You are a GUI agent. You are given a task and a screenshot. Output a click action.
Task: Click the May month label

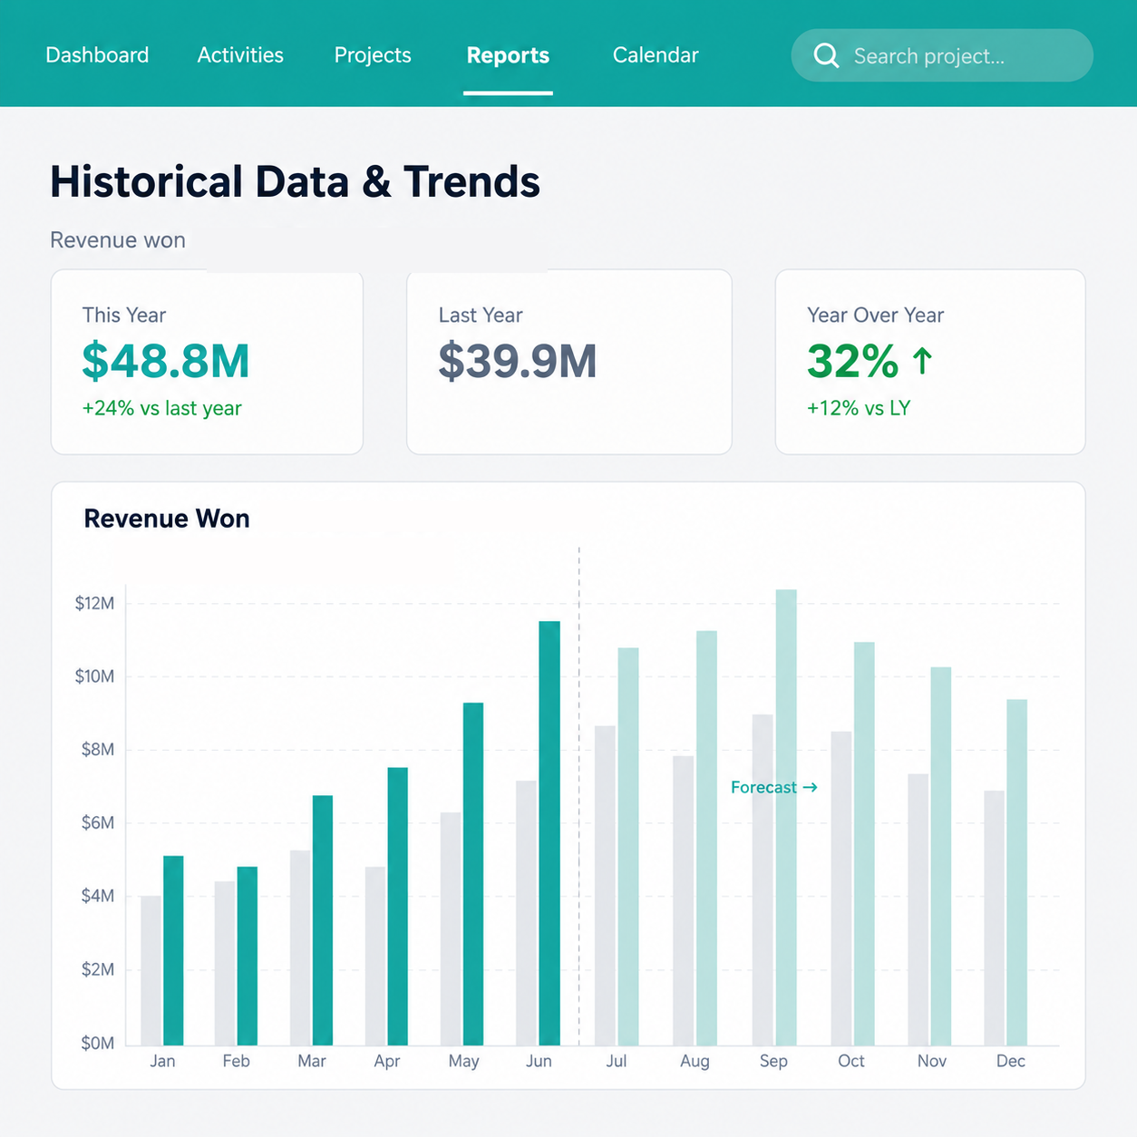[463, 1061]
